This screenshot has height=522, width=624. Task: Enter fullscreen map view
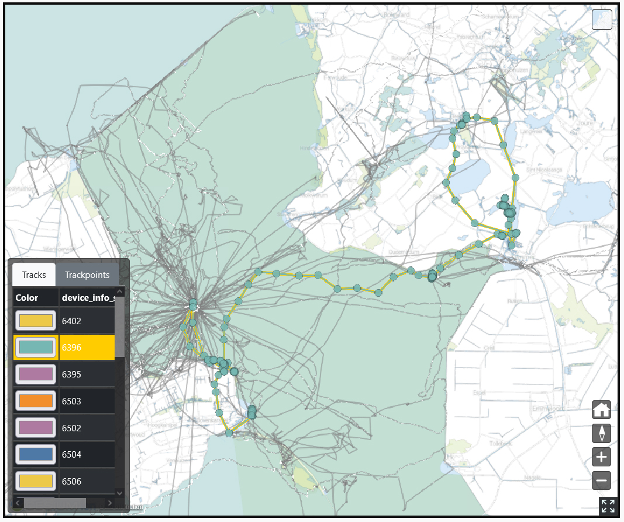(608, 506)
